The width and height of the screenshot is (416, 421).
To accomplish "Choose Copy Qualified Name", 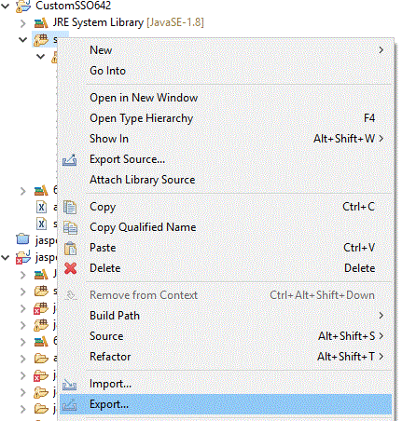I will tap(226, 227).
